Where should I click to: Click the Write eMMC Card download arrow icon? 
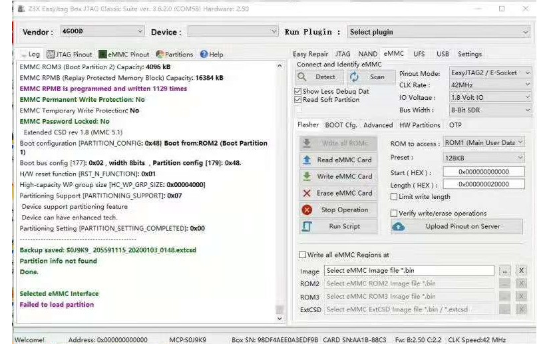[307, 176]
